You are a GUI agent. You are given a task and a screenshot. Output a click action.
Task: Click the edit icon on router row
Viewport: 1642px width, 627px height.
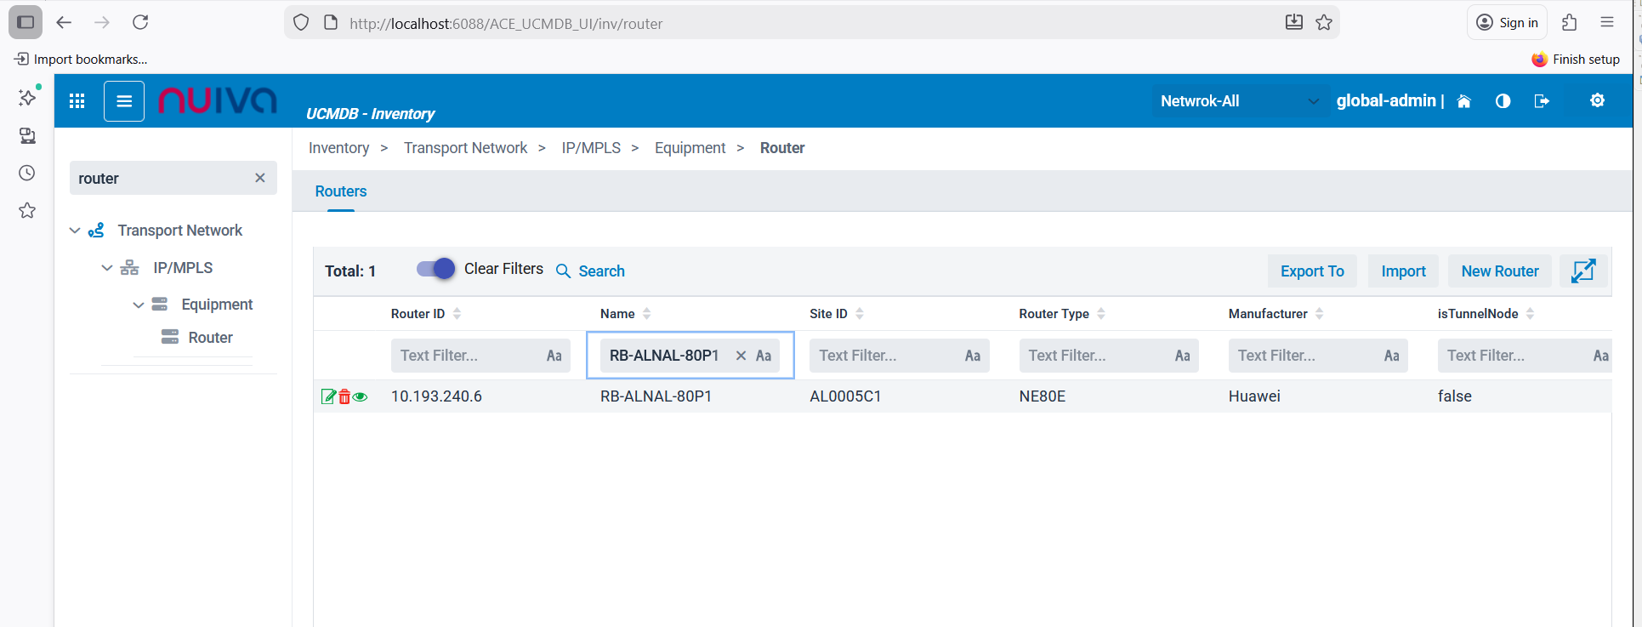point(328,396)
